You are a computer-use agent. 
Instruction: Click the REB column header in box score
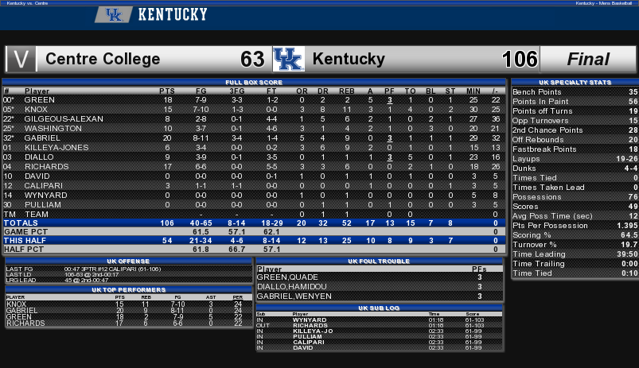(x=347, y=91)
